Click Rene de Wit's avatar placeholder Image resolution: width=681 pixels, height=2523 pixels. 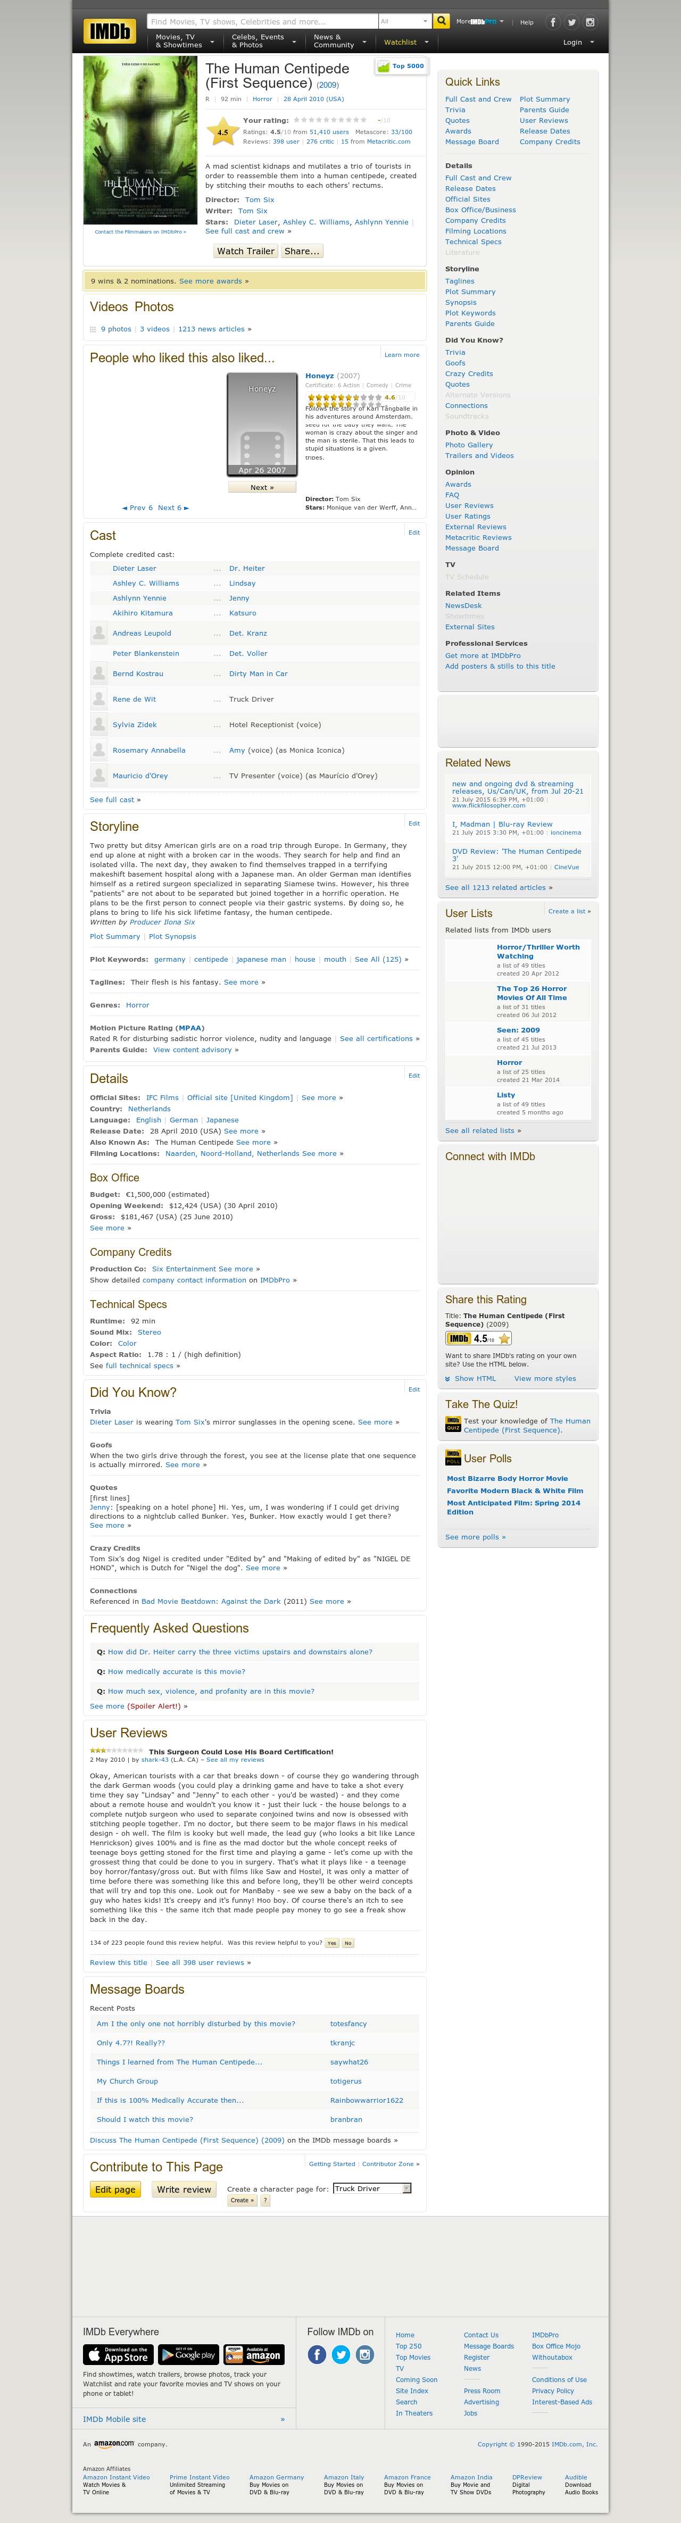click(x=99, y=700)
